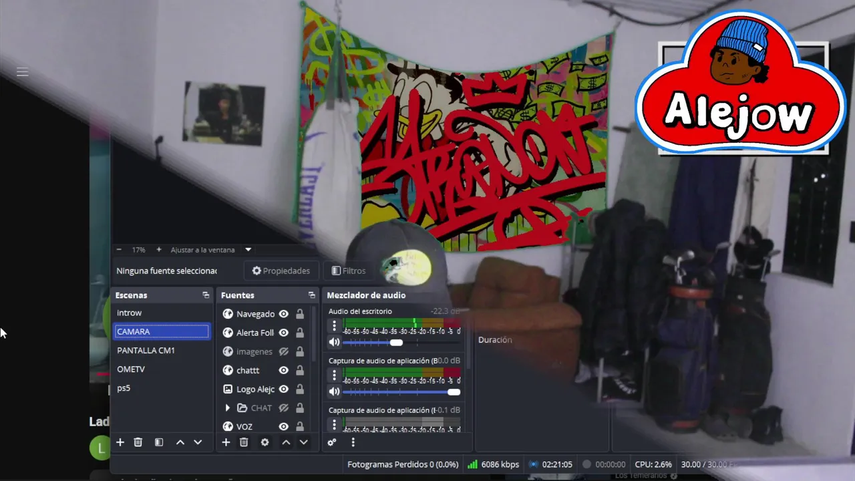The width and height of the screenshot is (855, 481).
Task: Add a new source in Fuentes
Action: (x=226, y=442)
